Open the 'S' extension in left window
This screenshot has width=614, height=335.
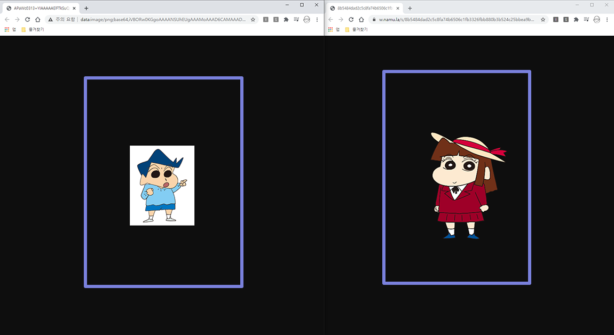[x=276, y=20]
